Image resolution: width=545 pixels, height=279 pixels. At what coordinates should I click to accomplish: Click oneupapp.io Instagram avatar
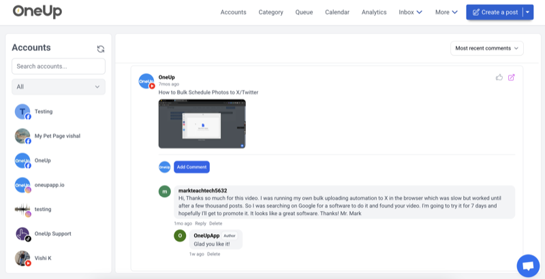[22, 185]
